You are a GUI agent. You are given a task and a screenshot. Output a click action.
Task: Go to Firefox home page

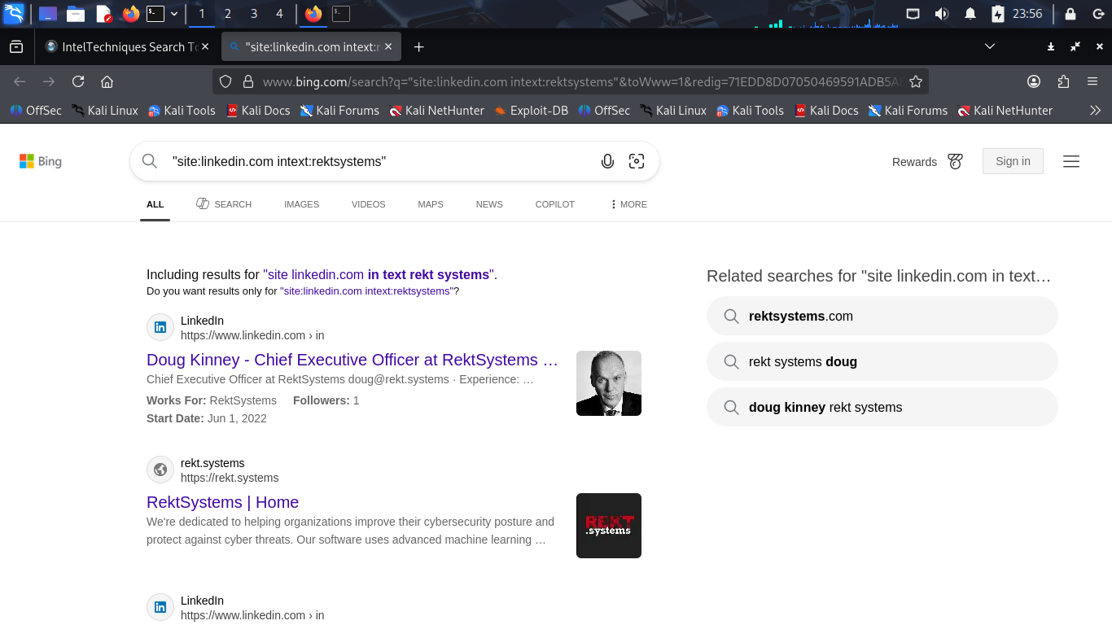107,81
